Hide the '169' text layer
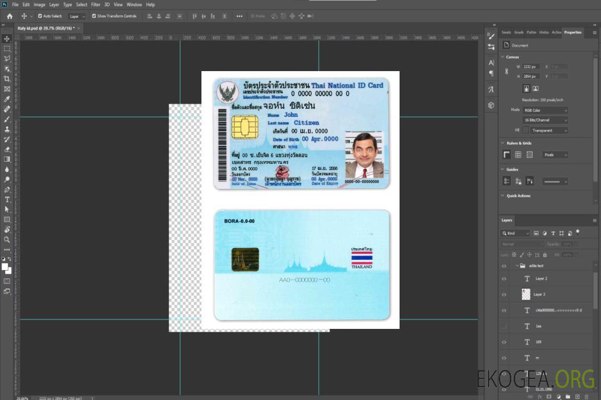601x400 pixels. tap(504, 342)
